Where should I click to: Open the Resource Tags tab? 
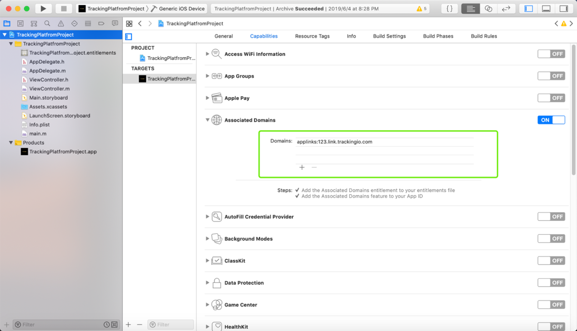(x=312, y=36)
